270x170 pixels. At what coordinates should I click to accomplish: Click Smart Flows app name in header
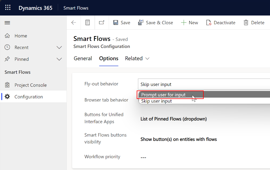point(76,8)
